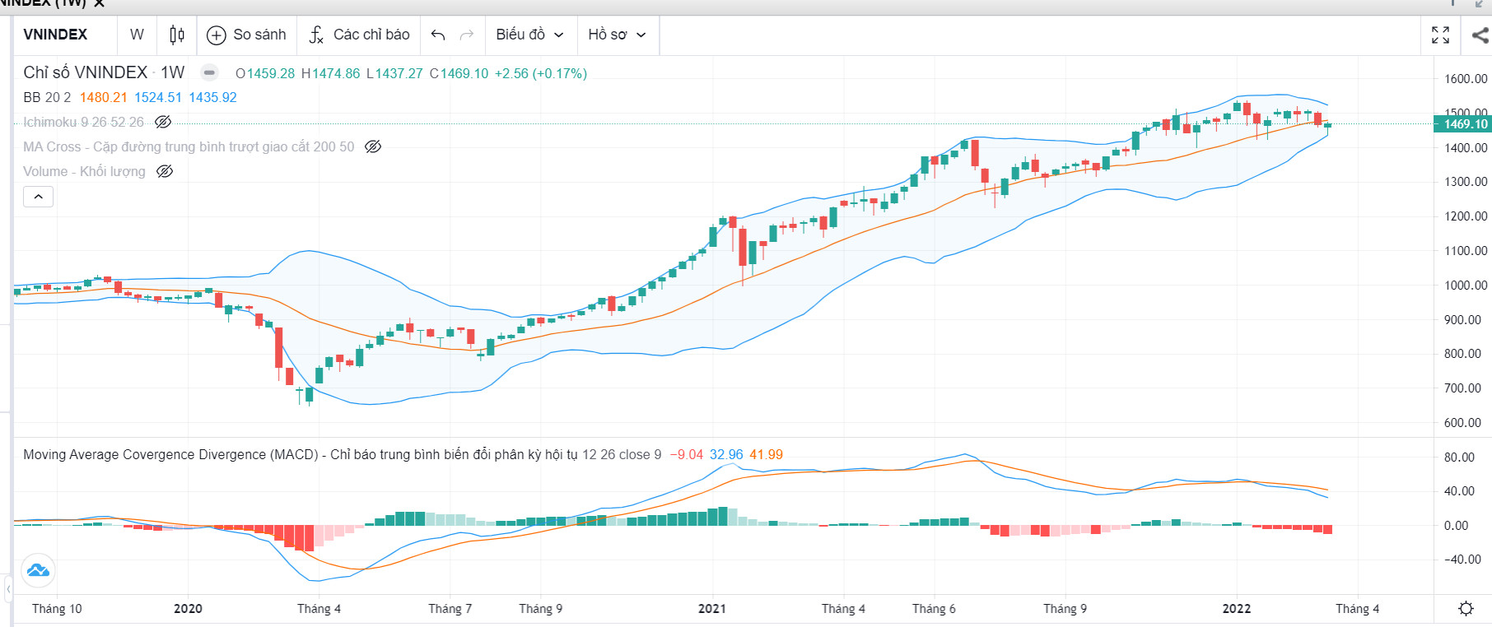This screenshot has width=1492, height=627.
Task: Expand the left side panel handle
Action: pyautogui.click(x=7, y=589)
